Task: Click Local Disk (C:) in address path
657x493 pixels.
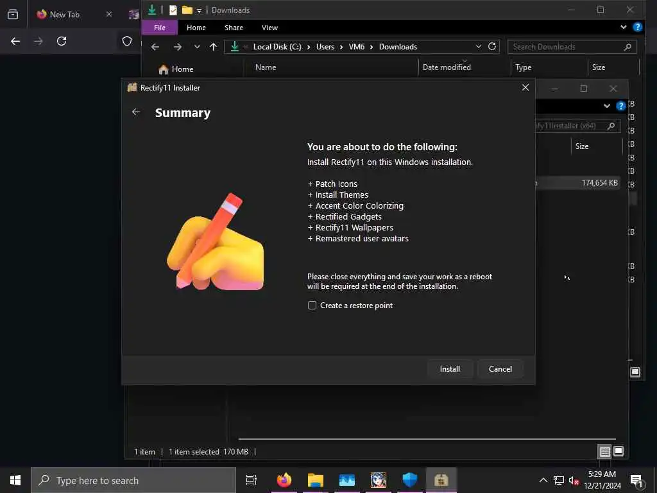Action: click(277, 47)
